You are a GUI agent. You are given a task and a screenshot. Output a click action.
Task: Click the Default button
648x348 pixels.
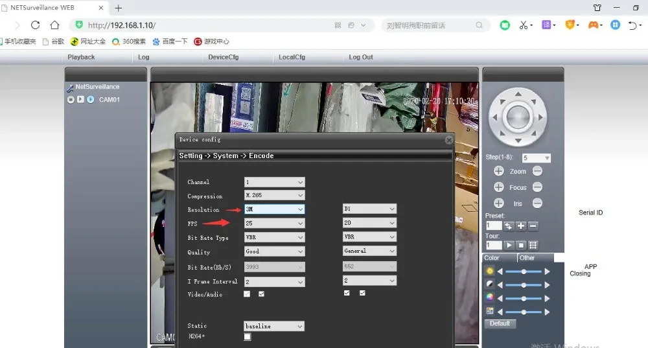[500, 323]
